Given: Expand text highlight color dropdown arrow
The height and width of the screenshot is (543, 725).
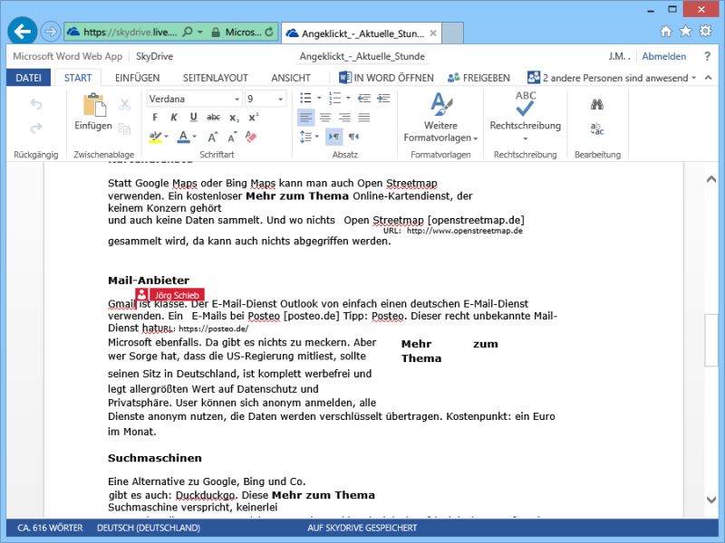Looking at the screenshot, I should (x=166, y=137).
